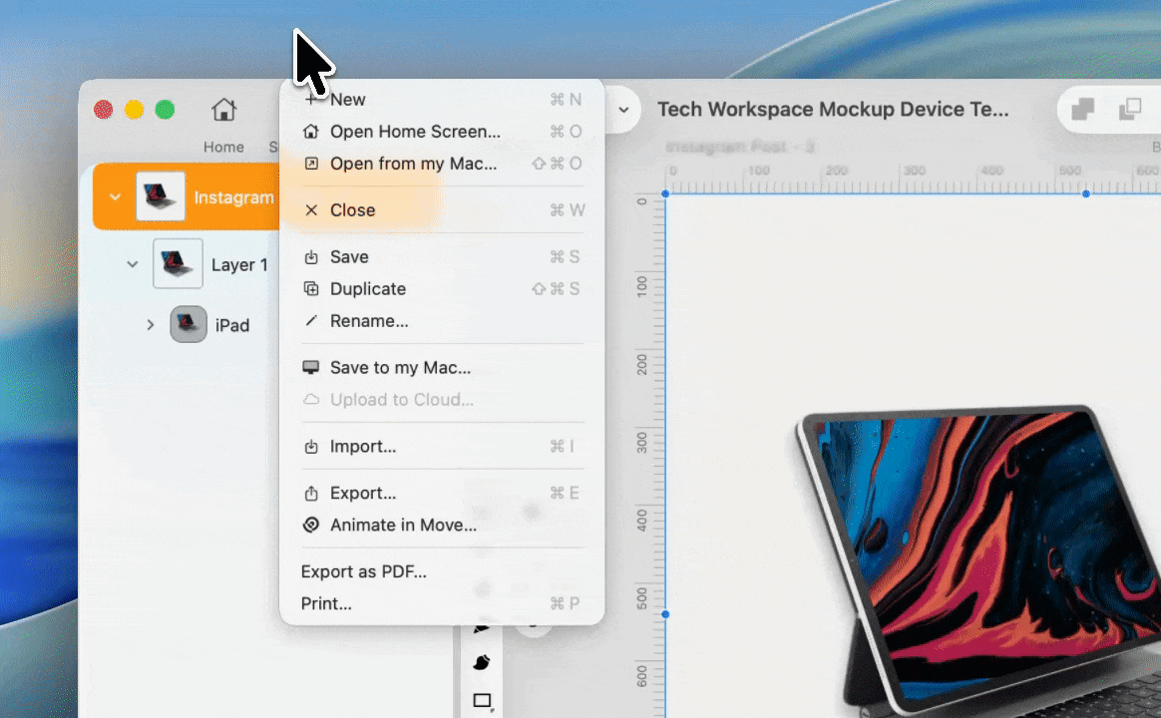
Task: Choose Export as PDF from the menu
Action: [x=364, y=572]
